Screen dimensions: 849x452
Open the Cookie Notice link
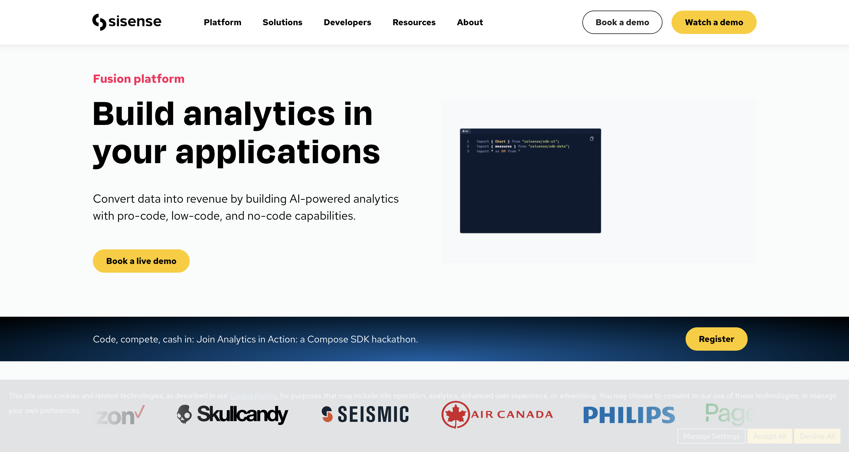click(x=253, y=396)
